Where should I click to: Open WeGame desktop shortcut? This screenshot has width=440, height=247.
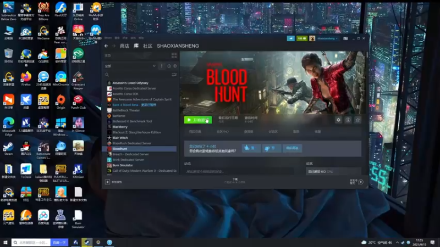tap(43, 32)
